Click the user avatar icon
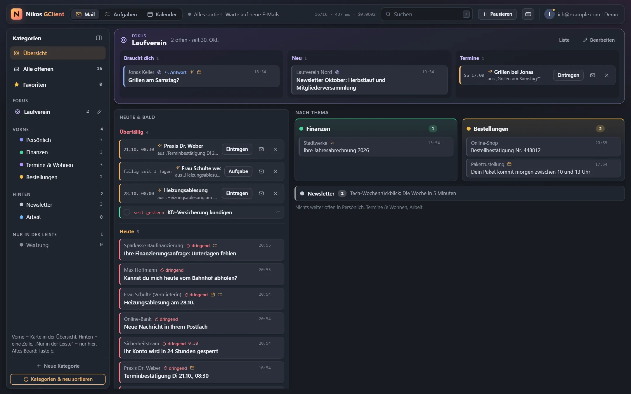 [549, 14]
